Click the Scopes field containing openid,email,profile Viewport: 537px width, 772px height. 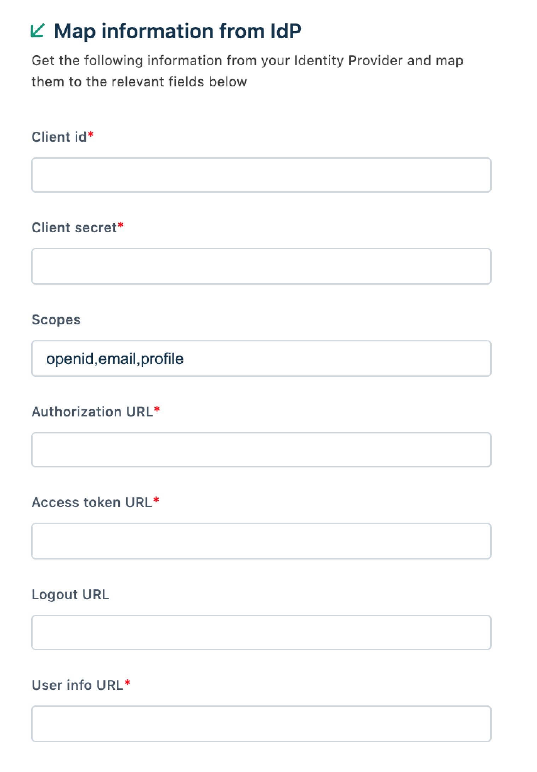point(261,358)
